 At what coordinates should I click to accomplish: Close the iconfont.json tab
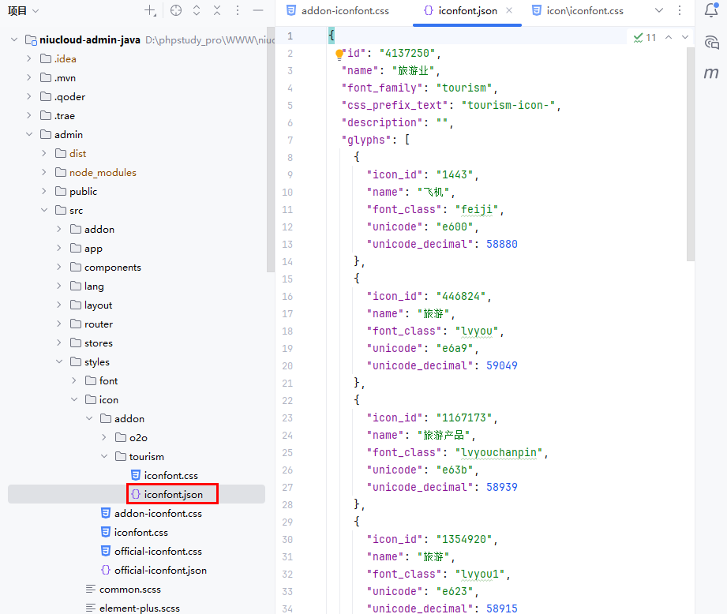[x=509, y=11]
